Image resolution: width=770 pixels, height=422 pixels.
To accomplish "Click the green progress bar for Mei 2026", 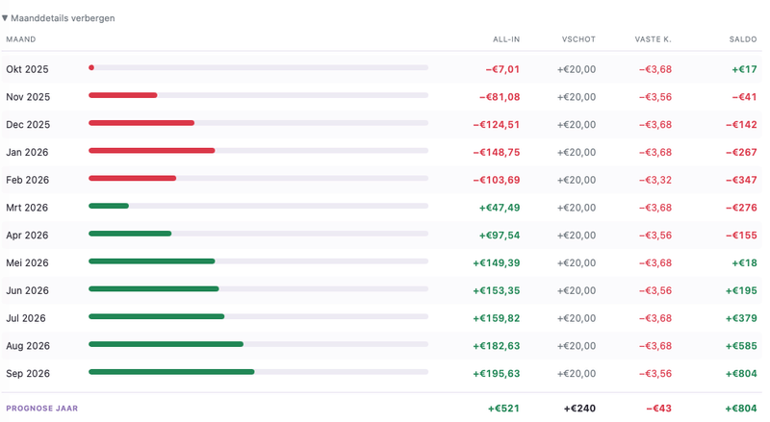I will tap(152, 261).
